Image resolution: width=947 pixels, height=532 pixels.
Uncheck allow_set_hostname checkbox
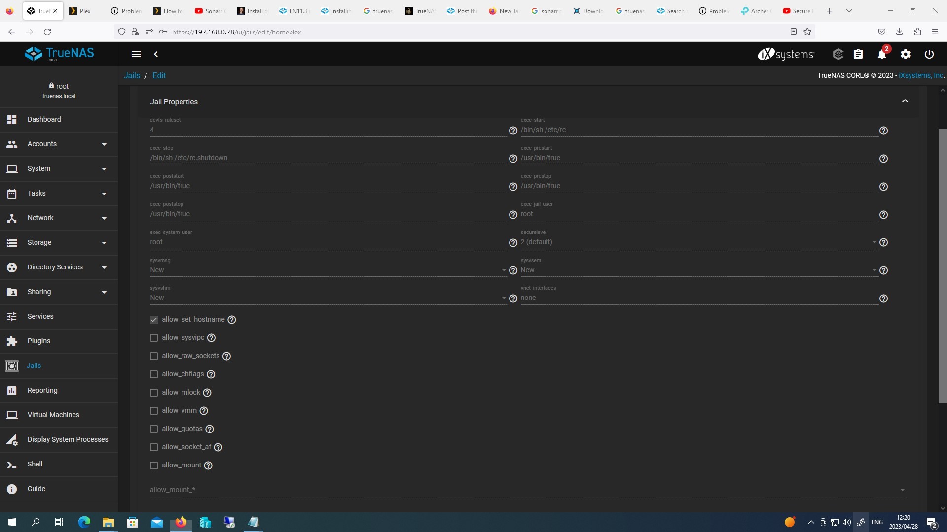(x=154, y=320)
